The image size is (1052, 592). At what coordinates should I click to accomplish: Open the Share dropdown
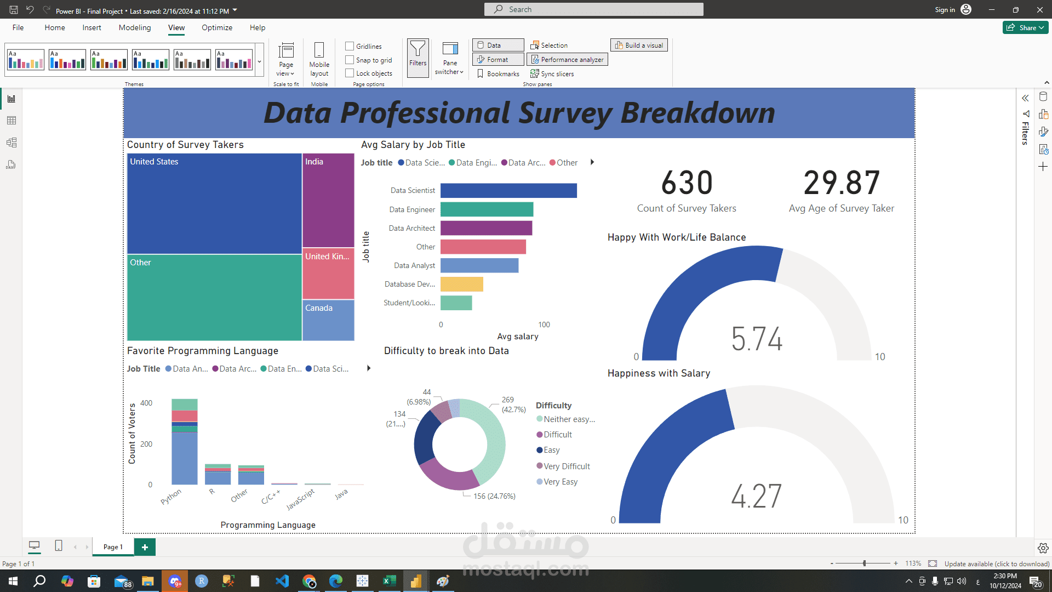tap(1025, 27)
